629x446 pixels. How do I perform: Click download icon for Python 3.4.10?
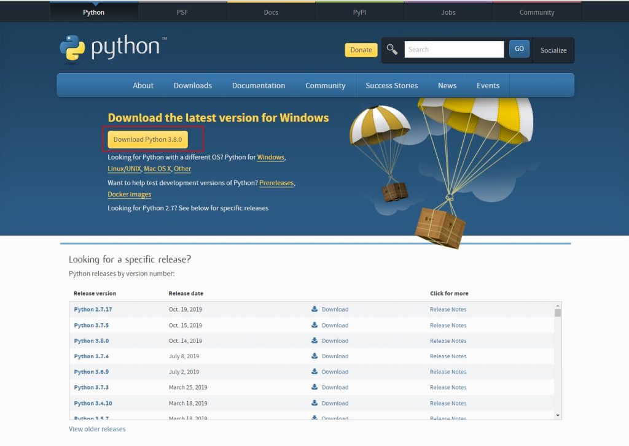click(x=314, y=402)
